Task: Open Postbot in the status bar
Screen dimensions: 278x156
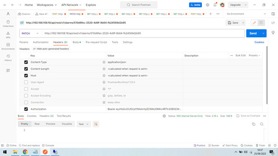Action: point(199,146)
